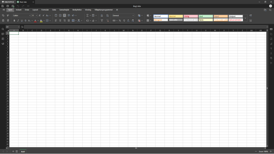The width and height of the screenshot is (274, 154).
Task: Open the search icon in left sidebar
Action: click(x=3, y=29)
